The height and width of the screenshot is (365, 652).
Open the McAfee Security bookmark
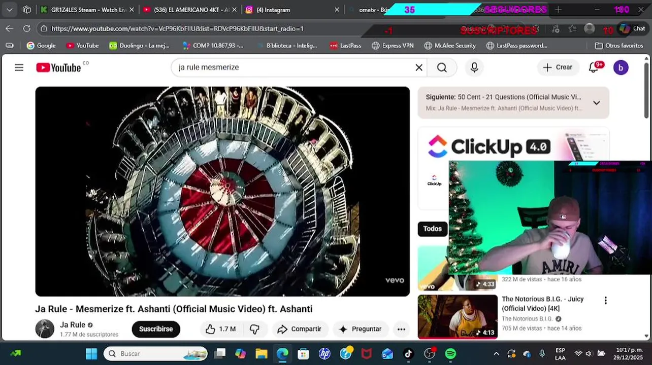[x=450, y=46]
